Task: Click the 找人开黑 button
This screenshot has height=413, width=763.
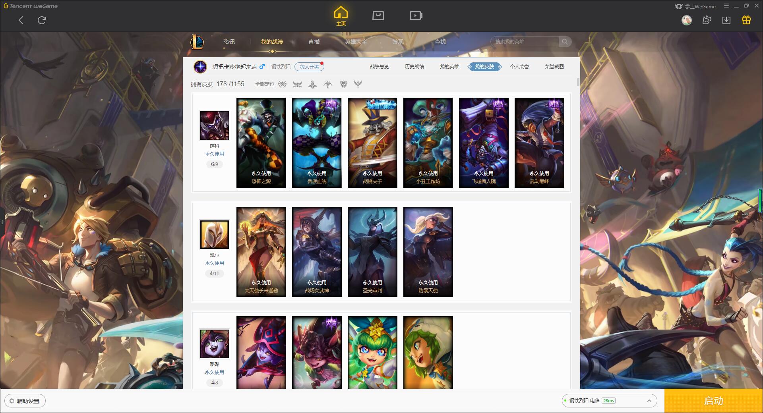Action: 309,67
